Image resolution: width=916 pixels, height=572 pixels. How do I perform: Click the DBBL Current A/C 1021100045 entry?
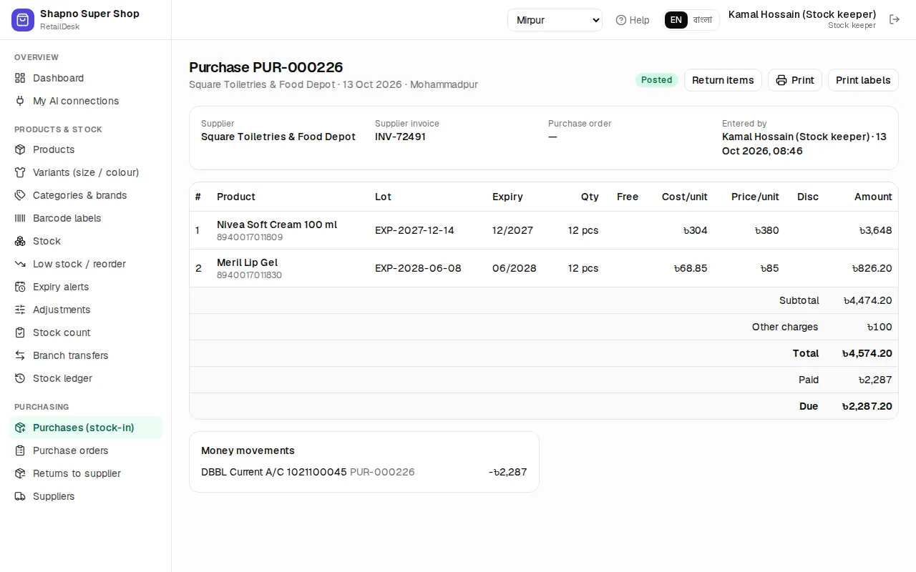(x=274, y=472)
